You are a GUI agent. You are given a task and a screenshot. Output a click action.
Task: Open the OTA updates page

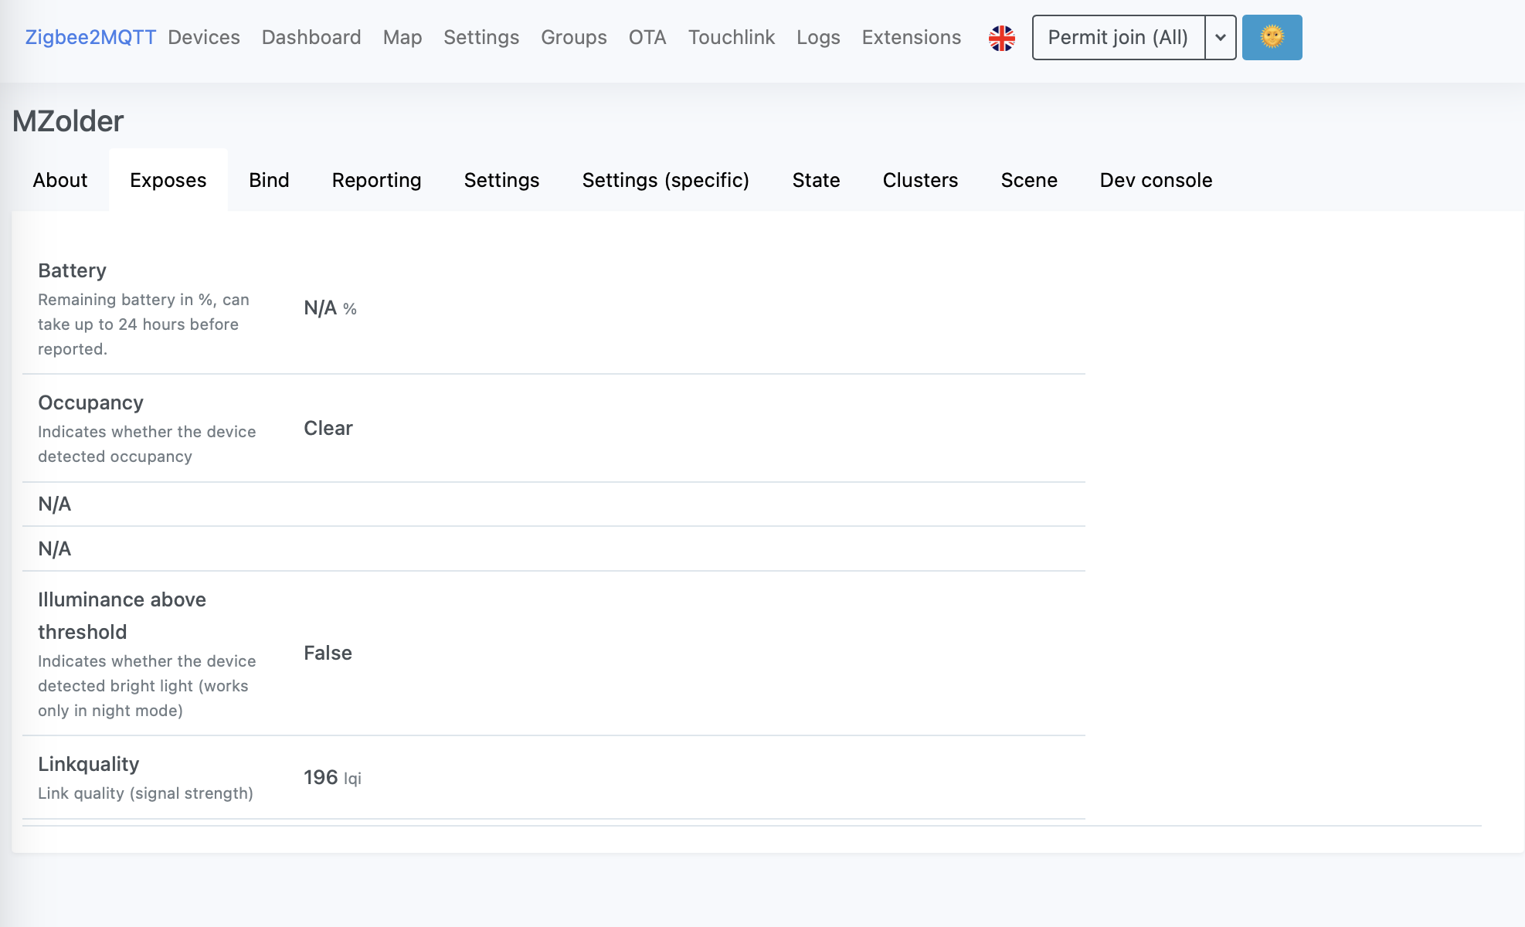(647, 37)
